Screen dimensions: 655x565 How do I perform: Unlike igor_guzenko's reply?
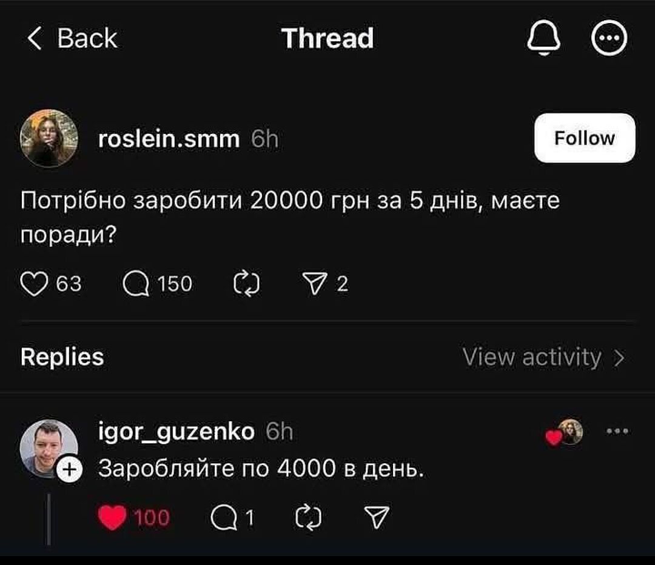coord(112,518)
